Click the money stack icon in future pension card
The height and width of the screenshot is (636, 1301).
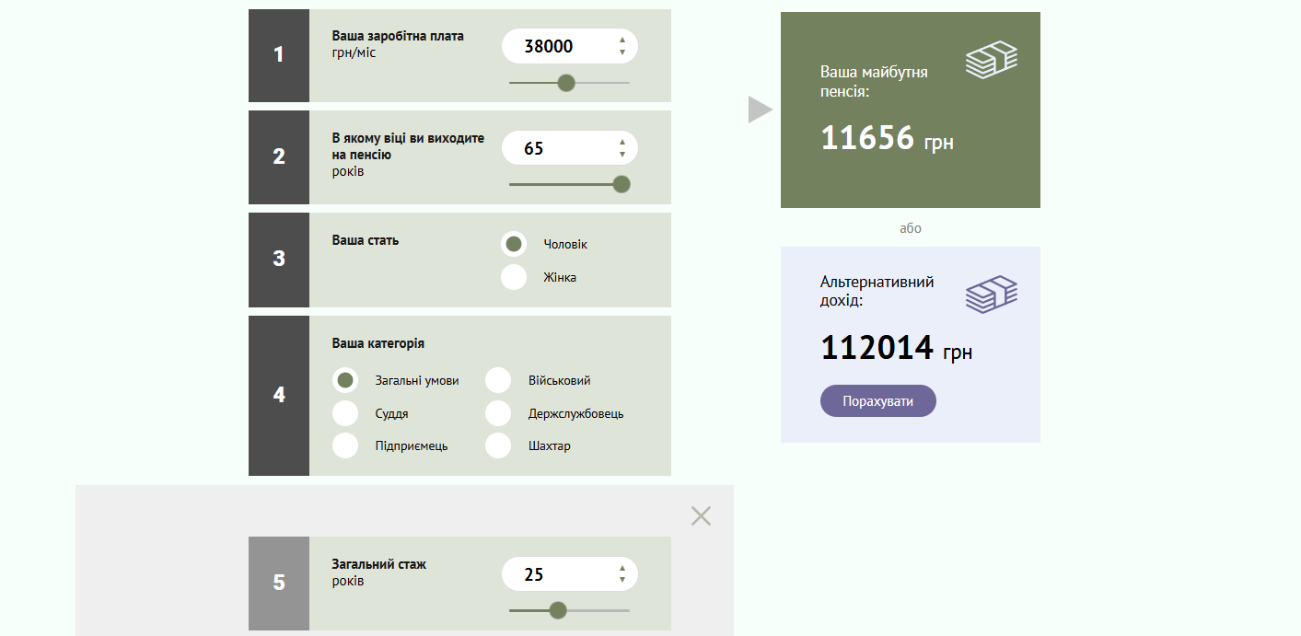(991, 60)
